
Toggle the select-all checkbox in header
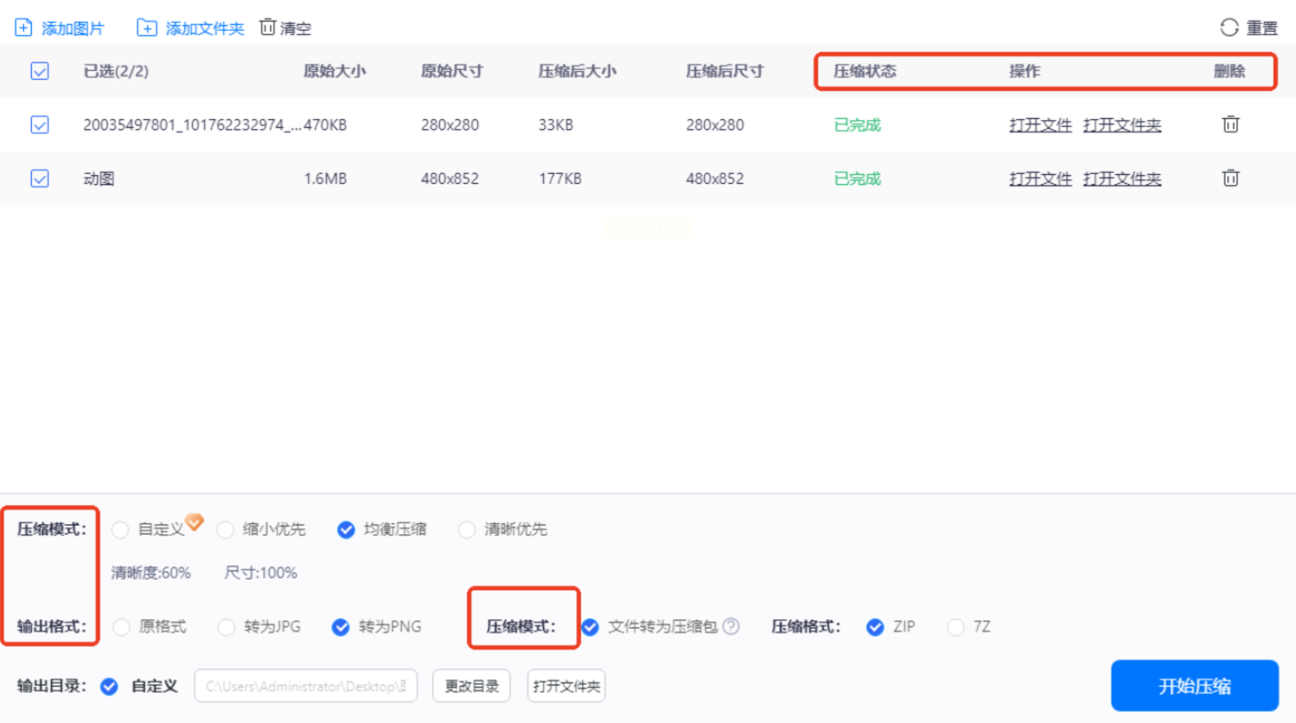(x=40, y=71)
